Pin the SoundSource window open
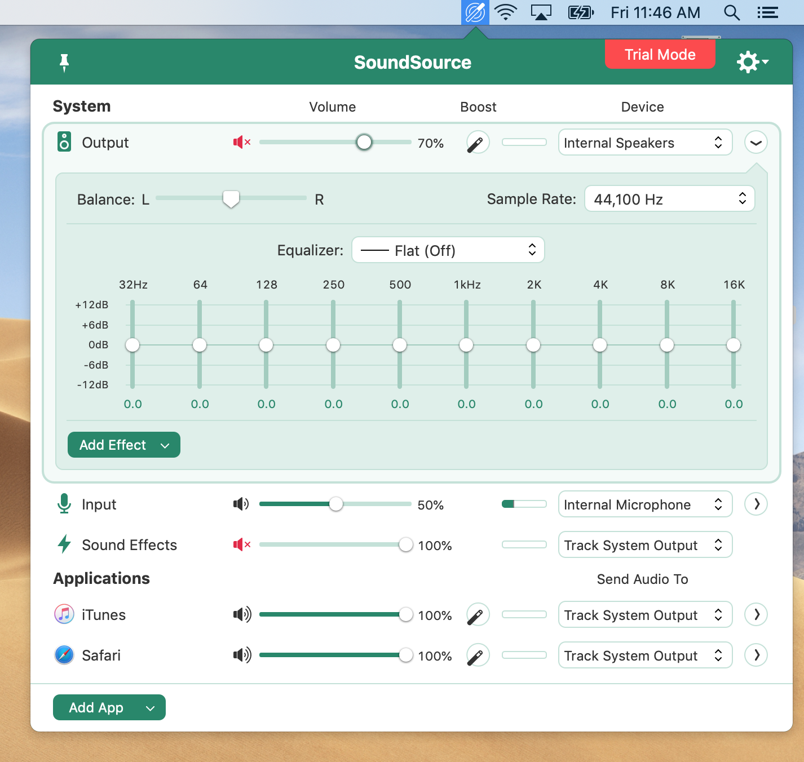The height and width of the screenshot is (762, 804). point(64,63)
